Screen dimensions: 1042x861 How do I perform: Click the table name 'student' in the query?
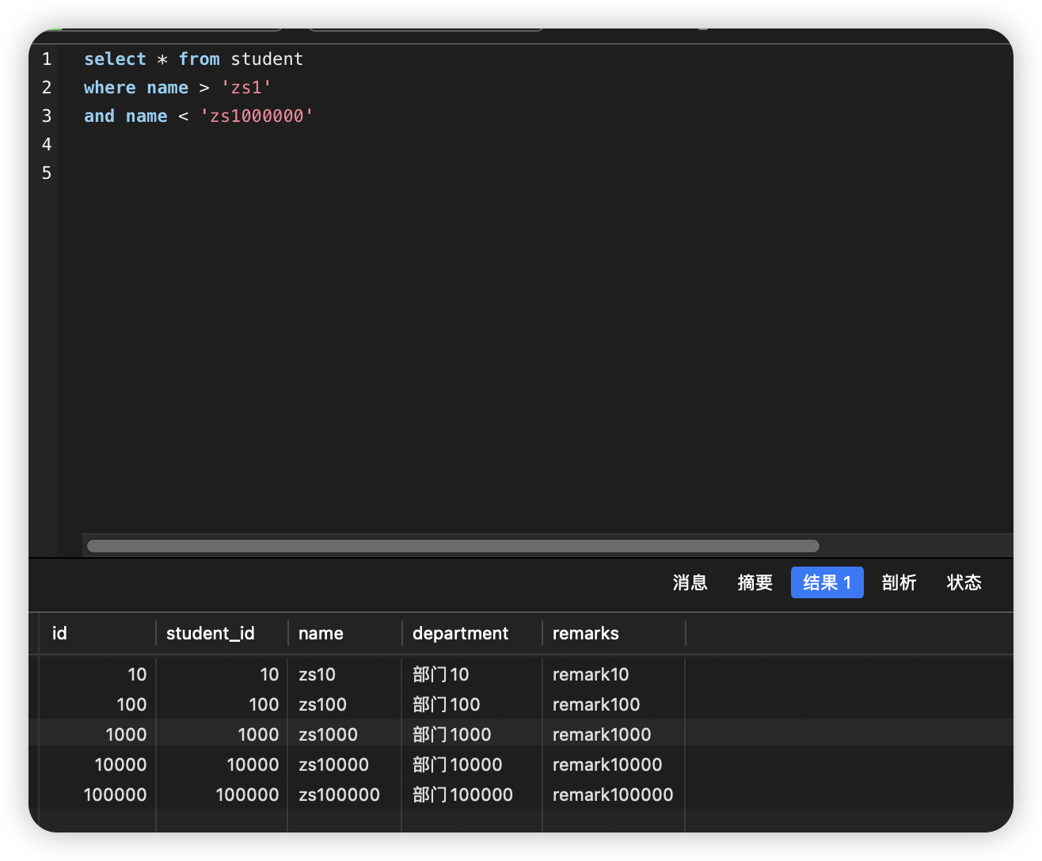tap(267, 59)
